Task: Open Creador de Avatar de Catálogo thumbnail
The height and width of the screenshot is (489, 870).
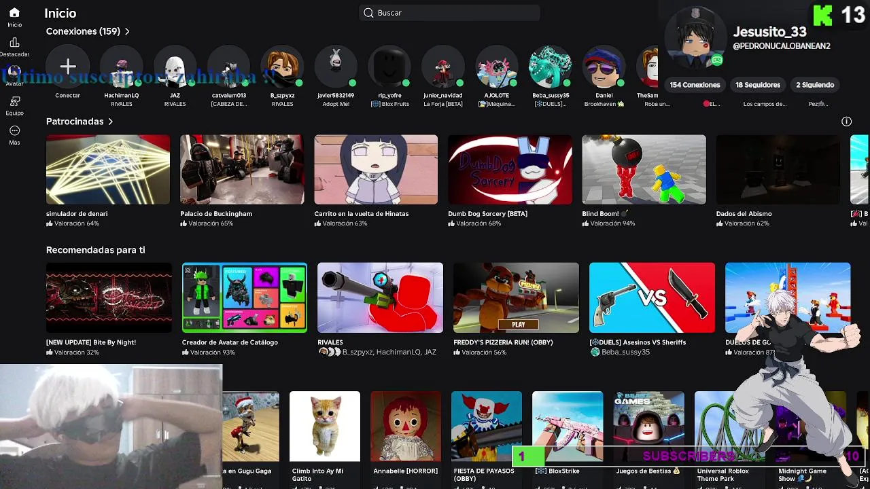Action: click(x=245, y=297)
